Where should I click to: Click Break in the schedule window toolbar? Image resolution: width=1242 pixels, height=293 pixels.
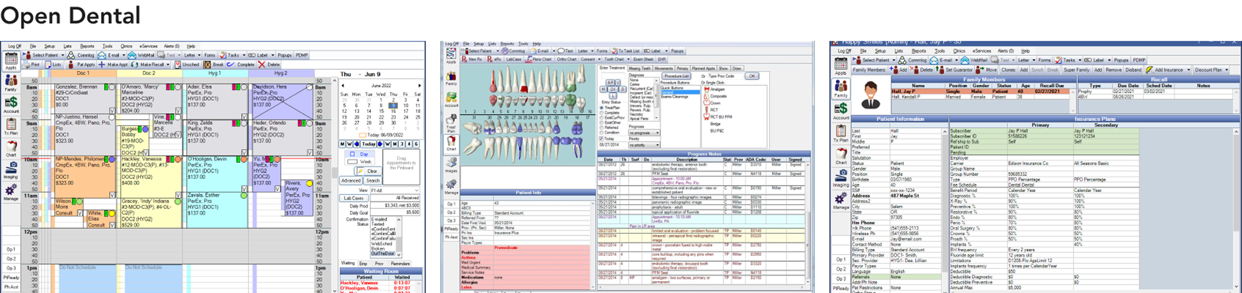[x=214, y=64]
